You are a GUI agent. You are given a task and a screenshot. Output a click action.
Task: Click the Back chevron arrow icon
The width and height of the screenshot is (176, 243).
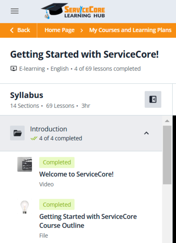[x=12, y=30]
